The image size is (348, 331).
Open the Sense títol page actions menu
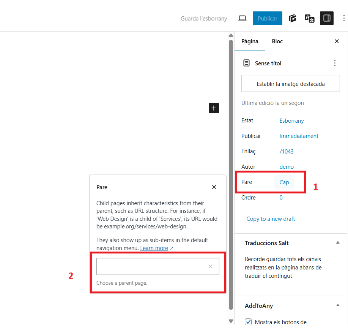pos(335,63)
